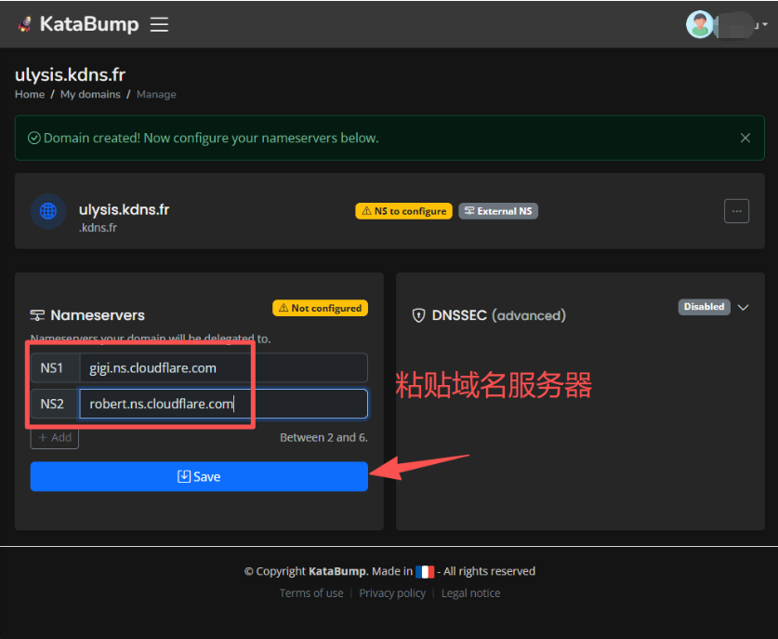Open the user account dropdown arrow
The height and width of the screenshot is (639, 778).
(x=765, y=24)
